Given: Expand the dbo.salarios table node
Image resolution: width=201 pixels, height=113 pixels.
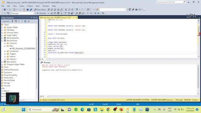Looking at the screenshot, I should click(x=2, y=62).
